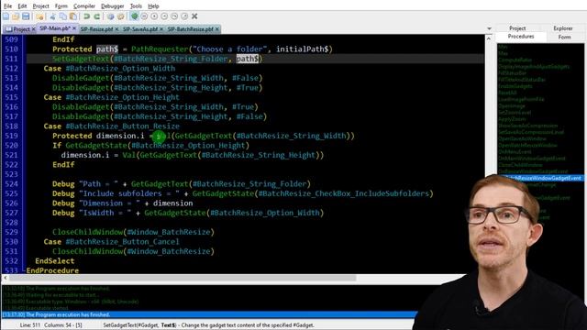Click the Open file toolbar icon
Screen dimensions: 587x330
(16, 16)
